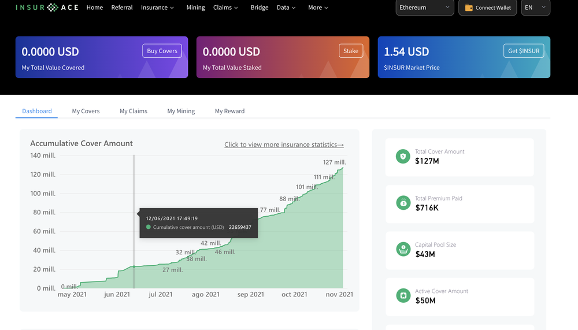The height and width of the screenshot is (330, 578).
Task: Click the 101 mill. chart data label
Action: pyautogui.click(x=307, y=187)
